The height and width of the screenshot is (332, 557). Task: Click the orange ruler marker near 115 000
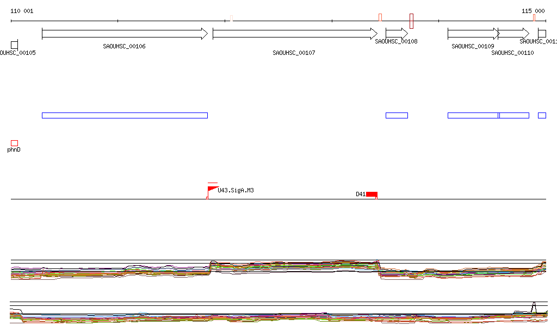click(x=534, y=18)
